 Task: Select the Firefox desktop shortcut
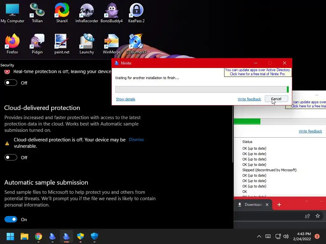12,44
